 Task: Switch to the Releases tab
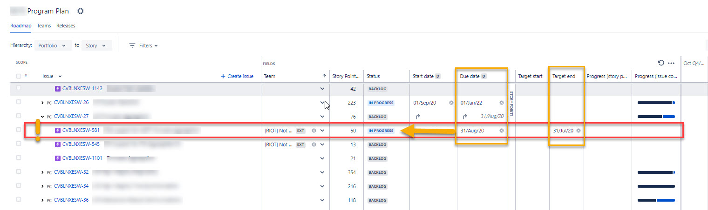[x=66, y=26]
